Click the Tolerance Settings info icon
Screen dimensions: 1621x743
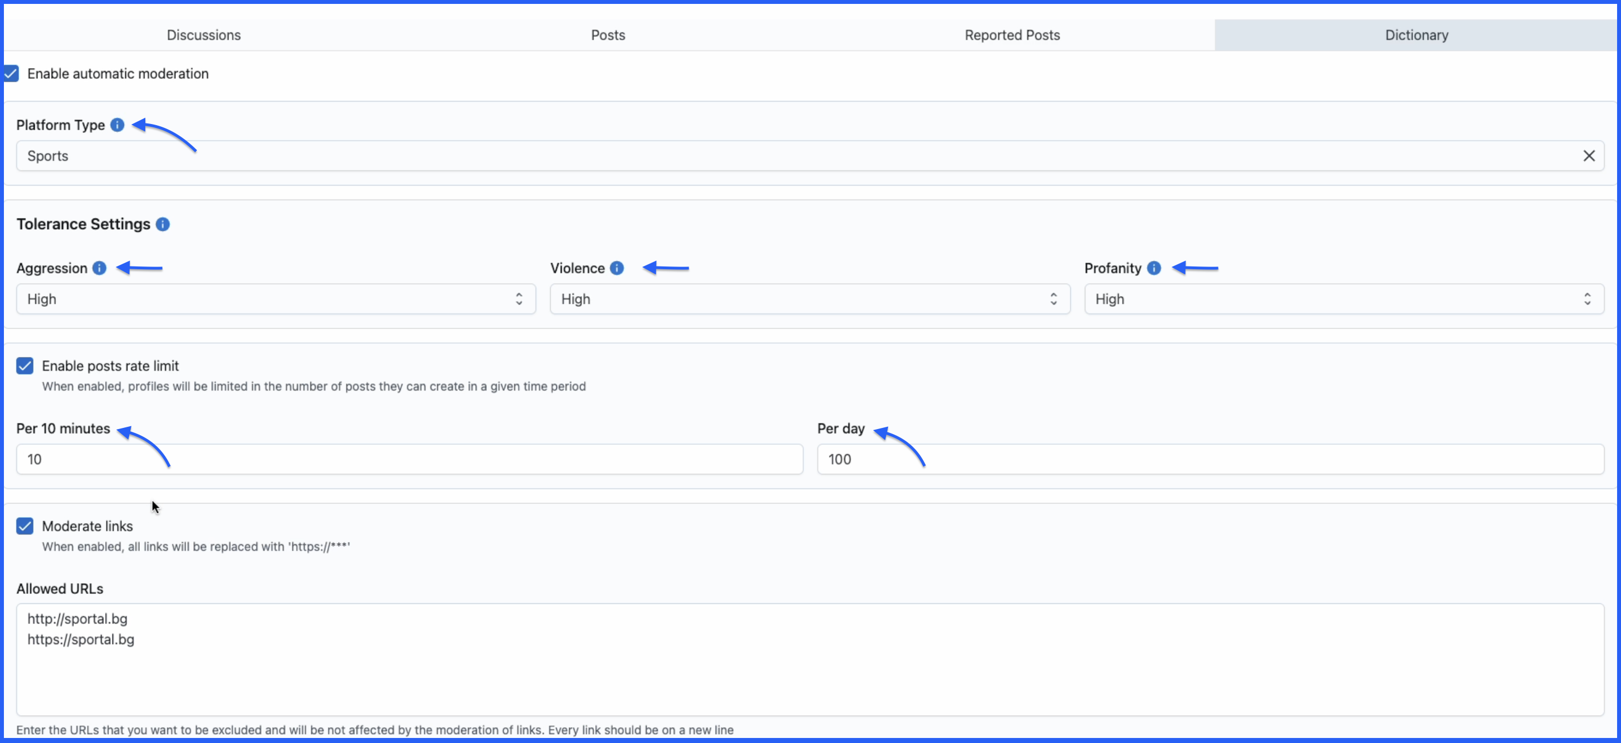pyautogui.click(x=162, y=224)
